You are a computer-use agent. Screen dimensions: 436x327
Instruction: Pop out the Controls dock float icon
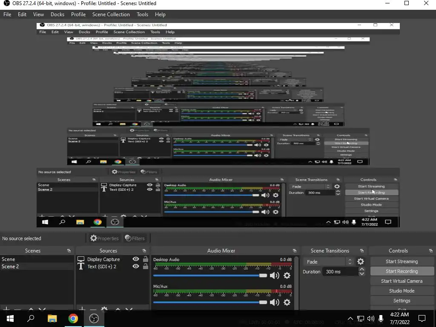tap(431, 251)
